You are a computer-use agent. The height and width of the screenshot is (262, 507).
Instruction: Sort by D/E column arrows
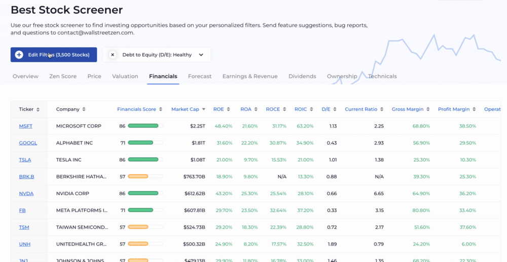(335, 109)
